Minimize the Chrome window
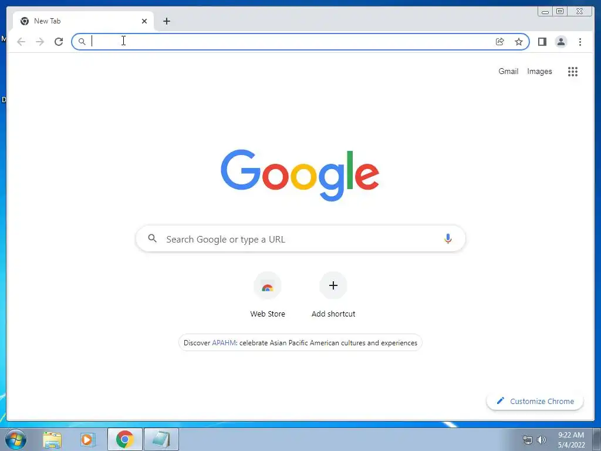 (x=545, y=12)
